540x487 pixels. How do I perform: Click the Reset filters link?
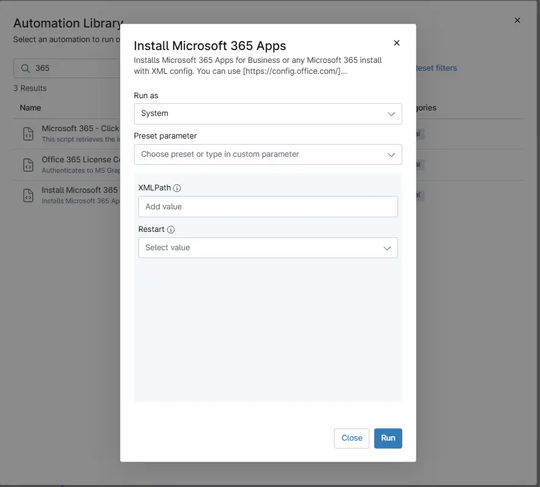435,68
